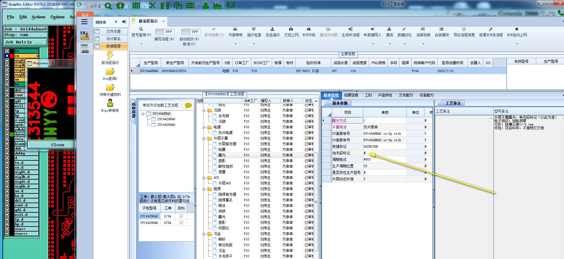Image resolution: width=564 pixels, height=259 pixels.
Task: Click Close button in Popview window
Action: 57,145
